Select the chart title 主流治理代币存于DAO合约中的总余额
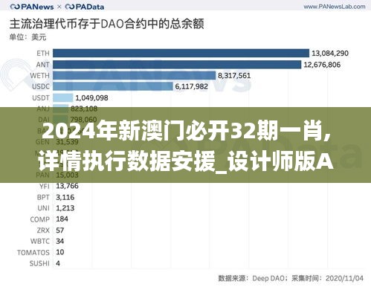The height and width of the screenshot is (290, 371). click(106, 24)
